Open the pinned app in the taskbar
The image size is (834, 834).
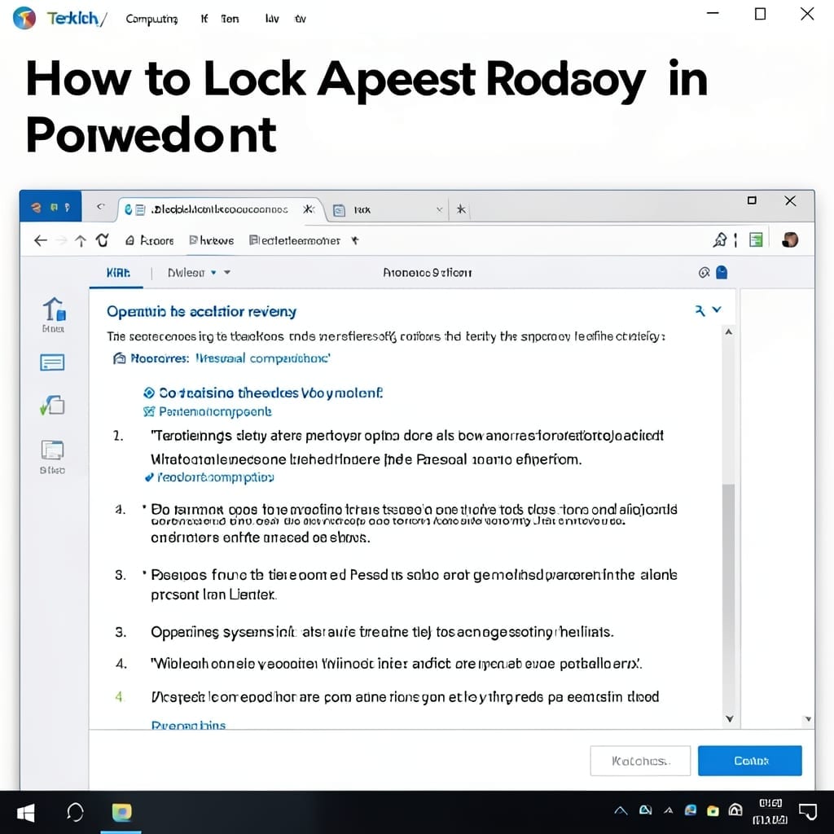click(x=122, y=812)
